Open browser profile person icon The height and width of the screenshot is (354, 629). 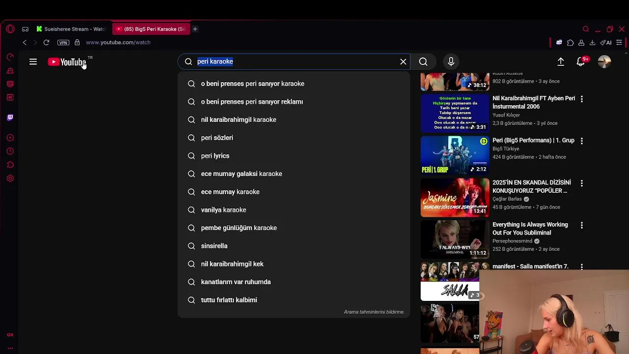click(581, 43)
